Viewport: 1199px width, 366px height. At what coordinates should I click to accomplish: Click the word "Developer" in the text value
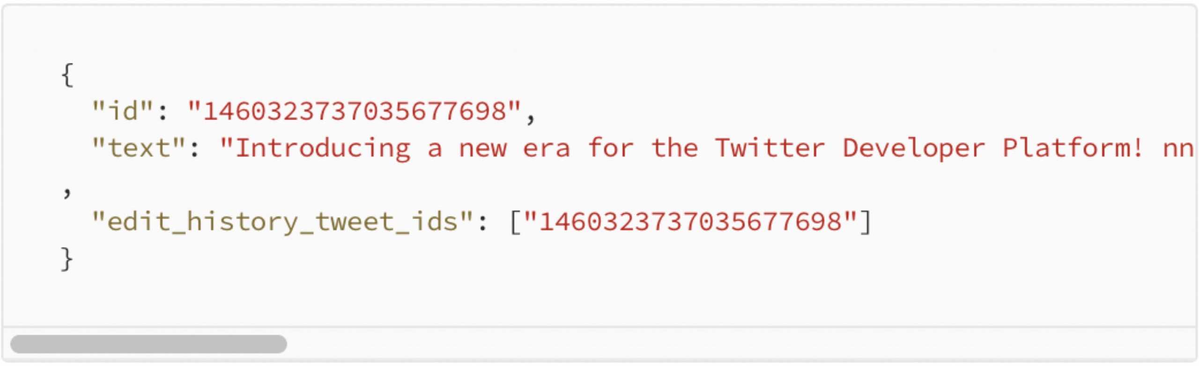pyautogui.click(x=913, y=148)
